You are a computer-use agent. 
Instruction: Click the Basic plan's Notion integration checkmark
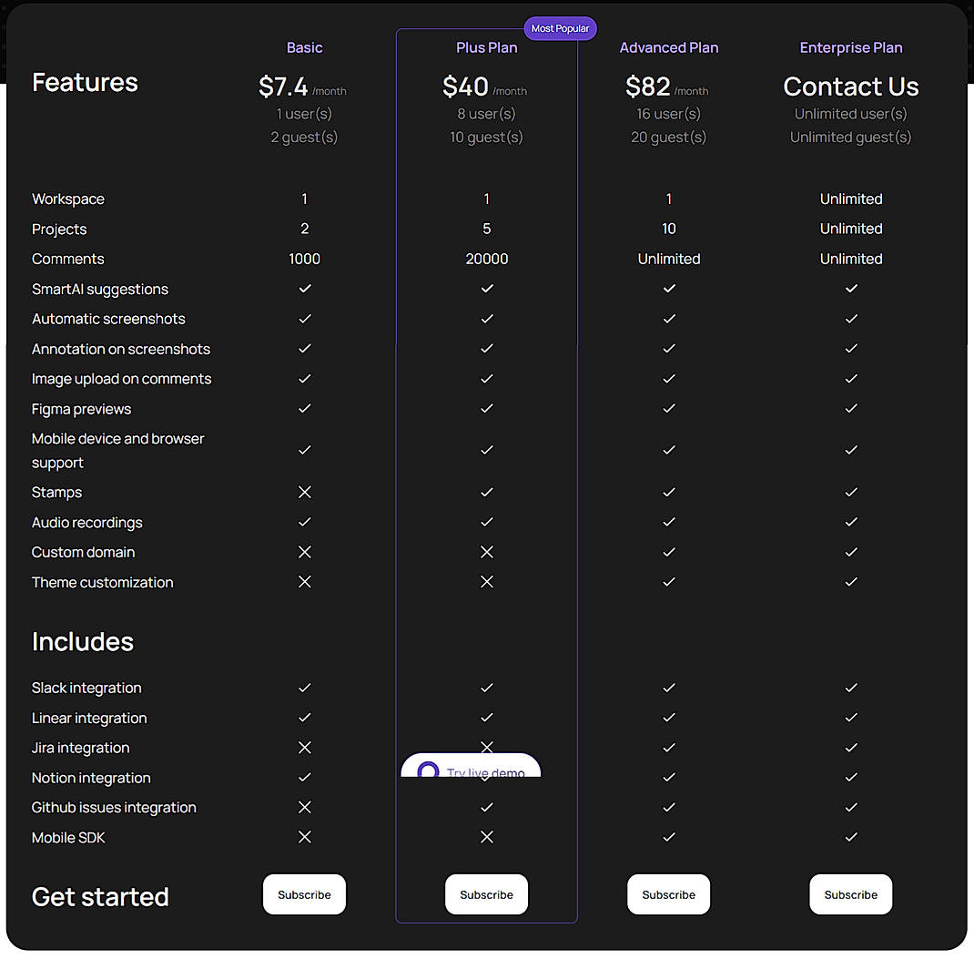point(304,778)
